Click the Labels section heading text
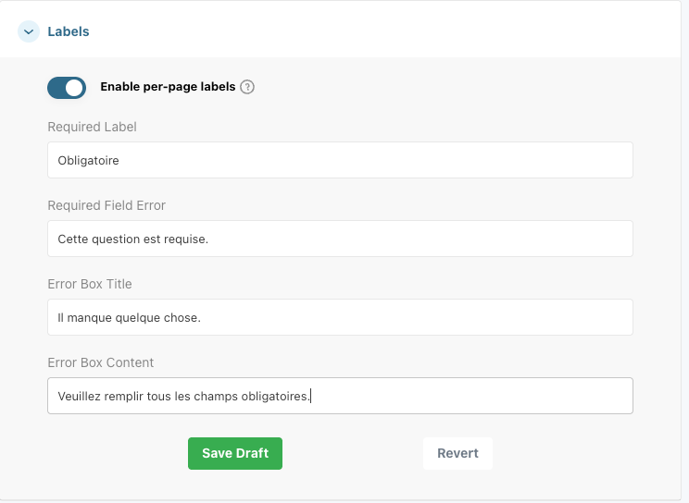This screenshot has width=689, height=503. pyautogui.click(x=69, y=31)
